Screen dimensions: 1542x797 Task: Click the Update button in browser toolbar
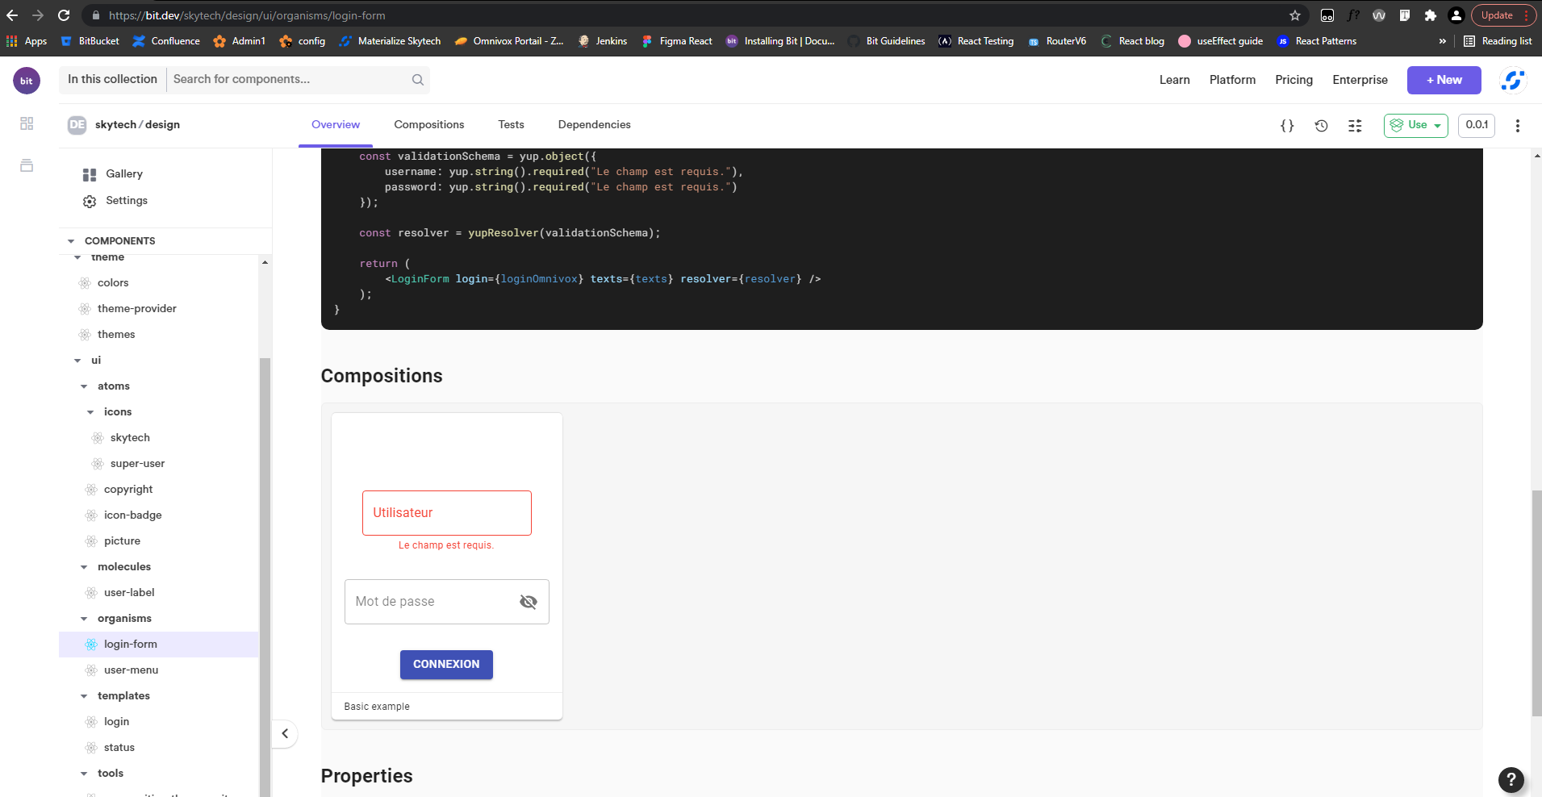click(1498, 15)
